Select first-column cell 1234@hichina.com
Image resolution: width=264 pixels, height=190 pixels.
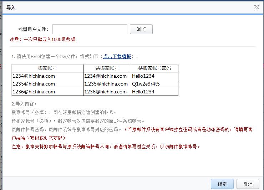[x=34, y=76]
